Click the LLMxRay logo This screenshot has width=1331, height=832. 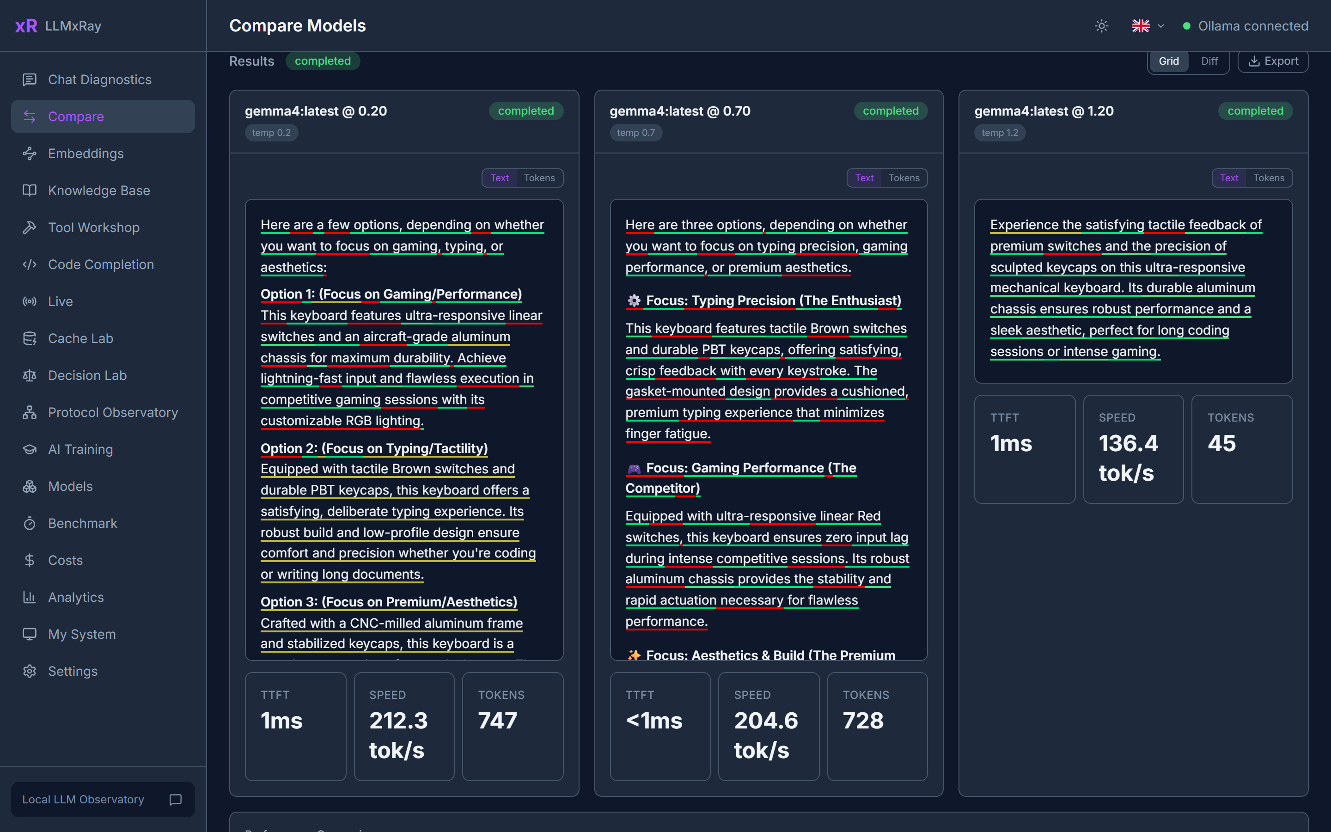(x=58, y=26)
